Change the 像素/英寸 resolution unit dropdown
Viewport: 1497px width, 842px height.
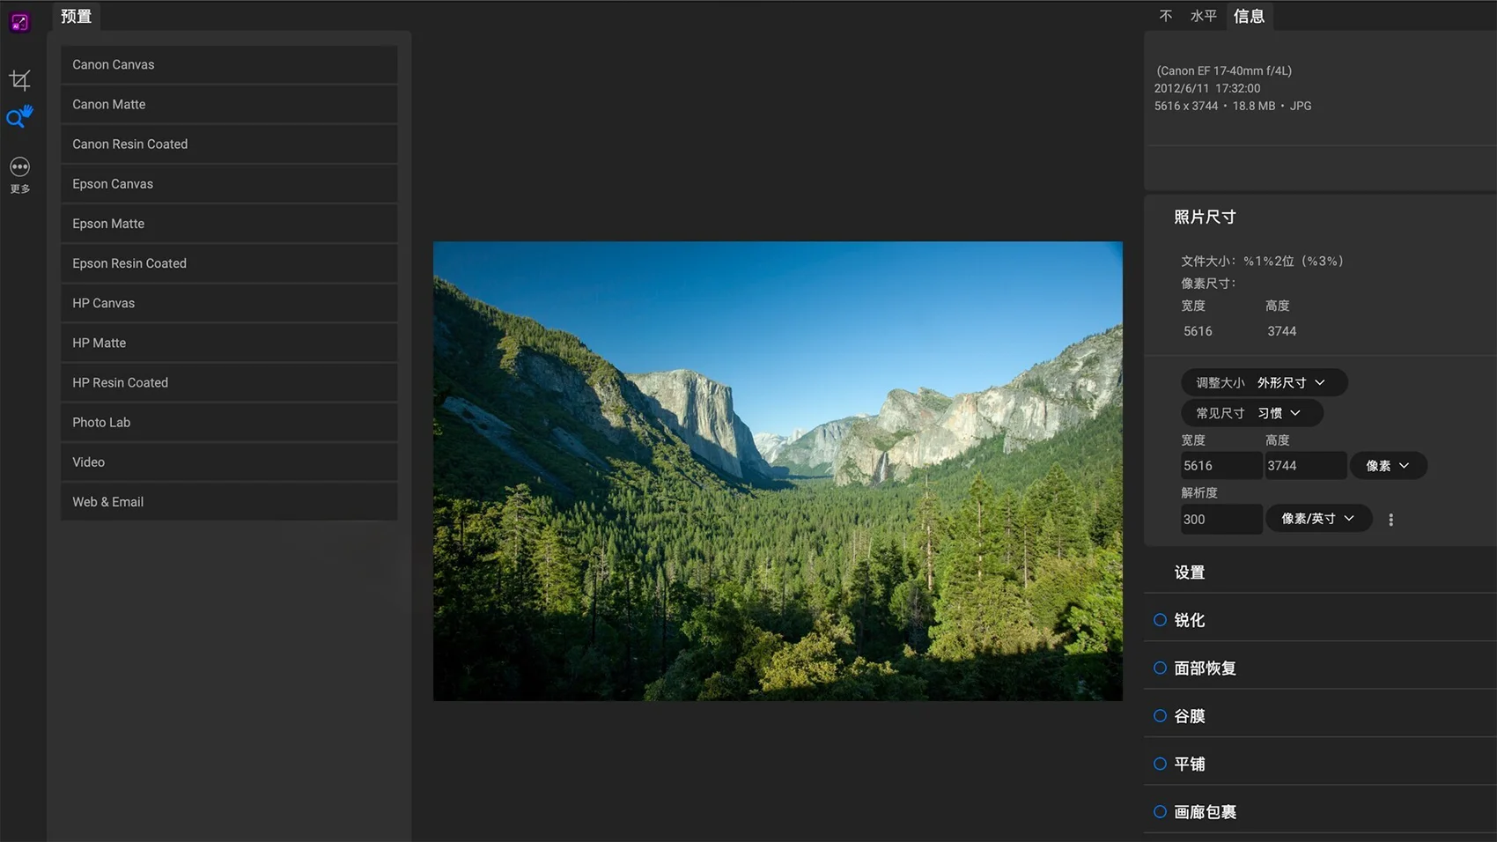pyautogui.click(x=1318, y=519)
